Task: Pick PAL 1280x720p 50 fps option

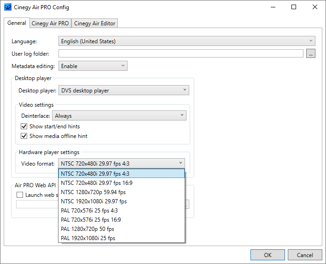Action: click(x=122, y=229)
